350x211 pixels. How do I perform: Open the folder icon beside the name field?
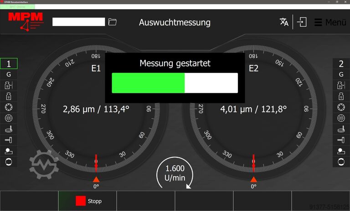point(113,22)
